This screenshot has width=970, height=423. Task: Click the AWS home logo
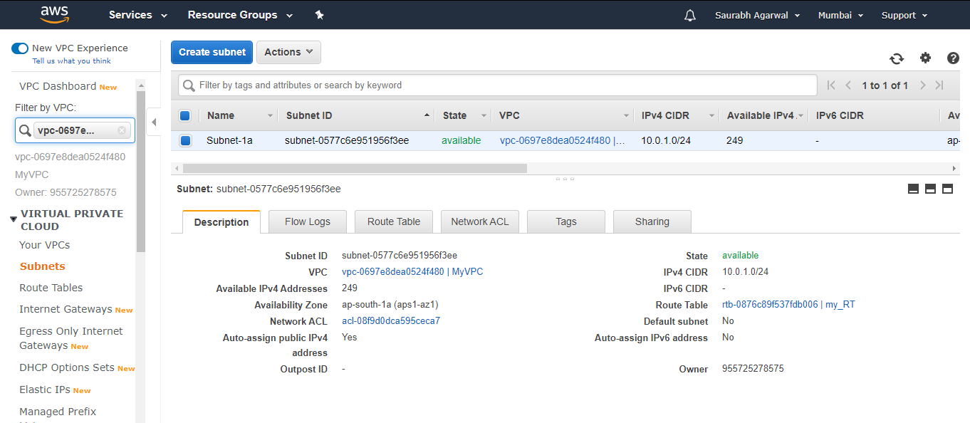[55, 14]
